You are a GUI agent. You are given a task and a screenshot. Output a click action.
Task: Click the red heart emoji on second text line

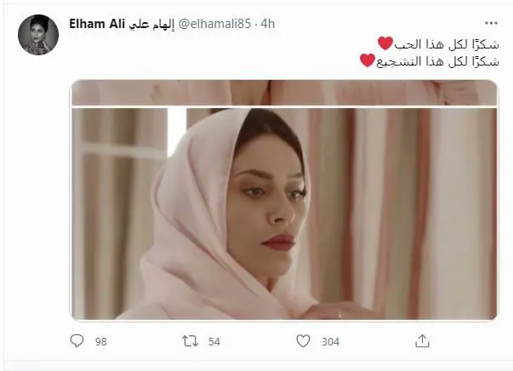tap(367, 60)
